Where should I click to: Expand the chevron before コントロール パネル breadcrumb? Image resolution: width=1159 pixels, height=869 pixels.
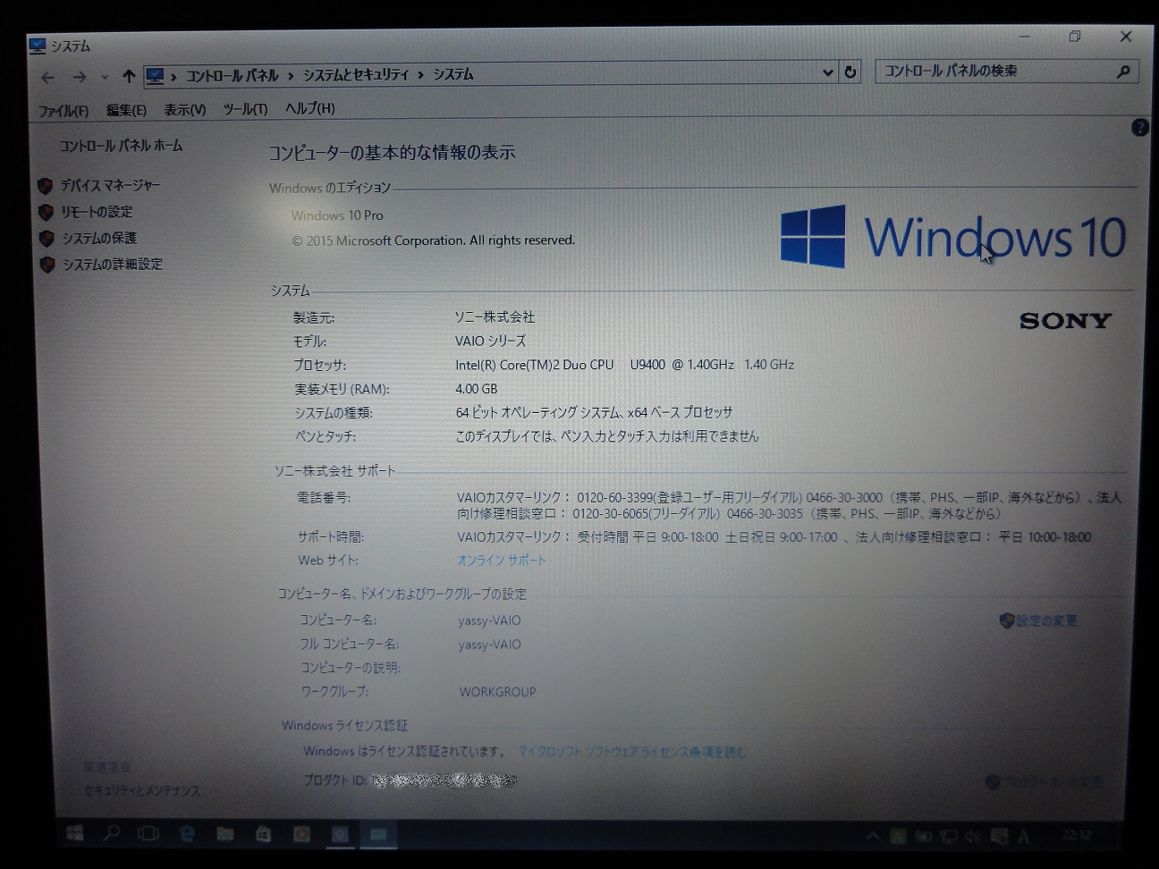pyautogui.click(x=173, y=77)
